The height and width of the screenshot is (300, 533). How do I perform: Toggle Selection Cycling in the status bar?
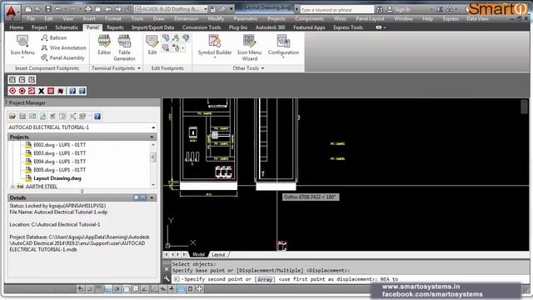click(199, 289)
